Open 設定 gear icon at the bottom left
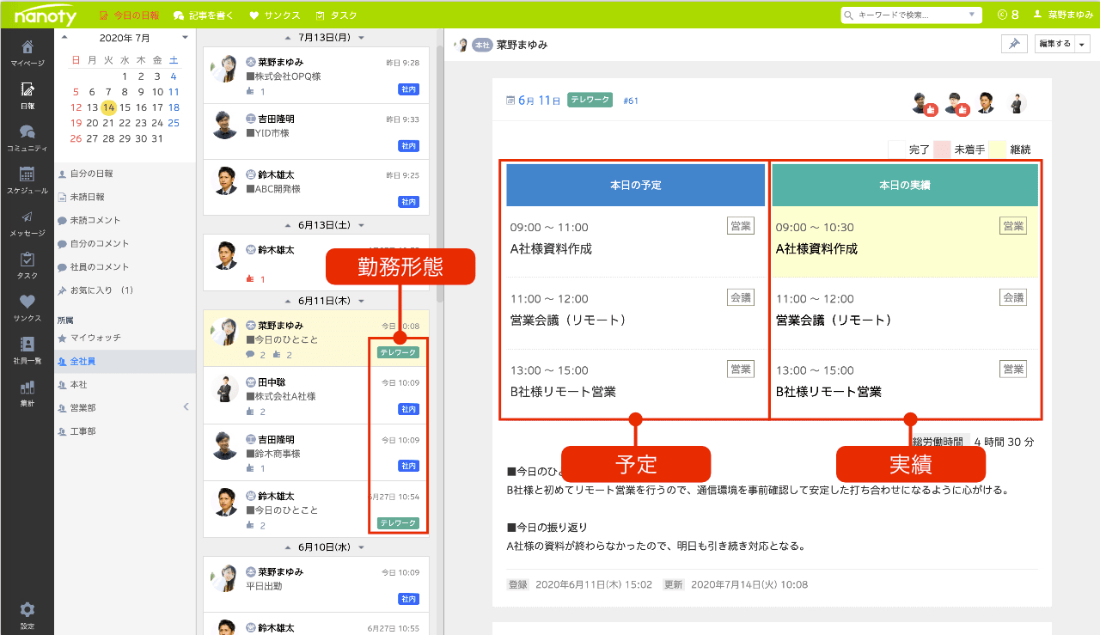1100x635 pixels. [27, 614]
